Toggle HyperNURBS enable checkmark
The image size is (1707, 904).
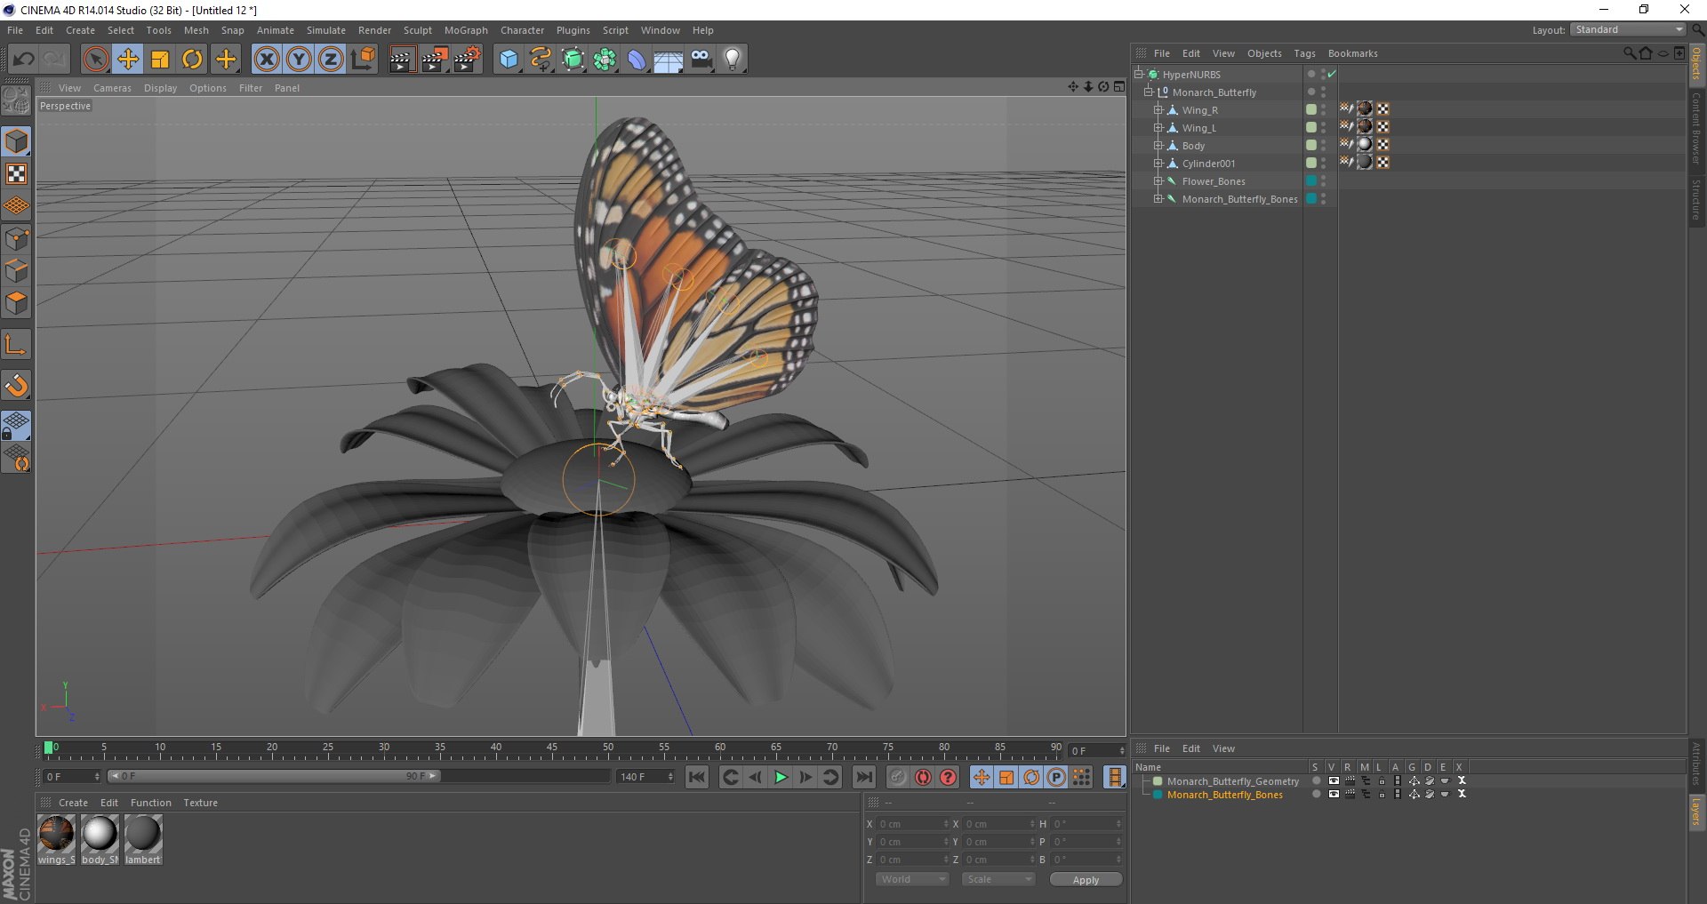click(1332, 74)
